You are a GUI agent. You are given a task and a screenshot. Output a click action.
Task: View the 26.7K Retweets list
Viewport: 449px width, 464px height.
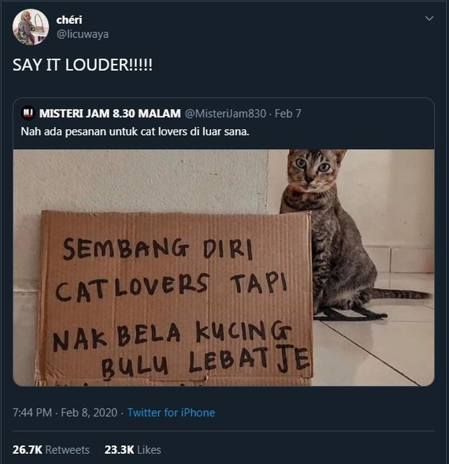click(x=51, y=450)
